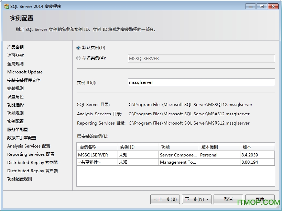
Task: Open the Distributed Replay 控制器 step
Action: point(33,163)
